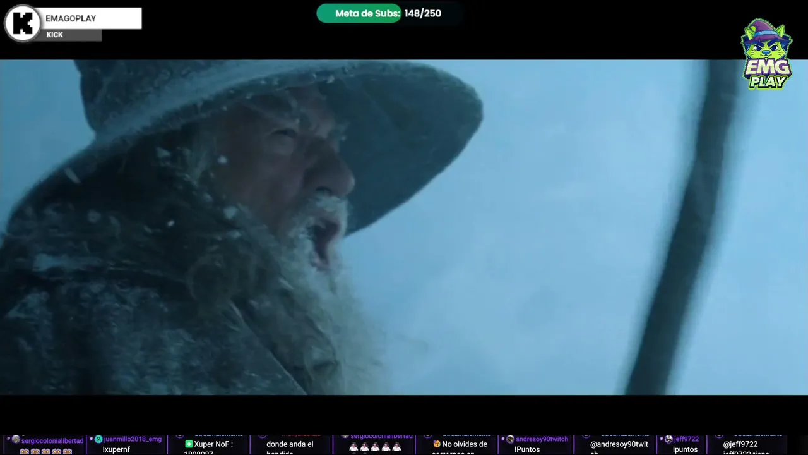Click the 148/250 subs counter
808x455 pixels.
pyautogui.click(x=423, y=13)
